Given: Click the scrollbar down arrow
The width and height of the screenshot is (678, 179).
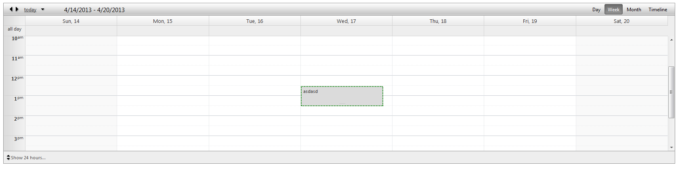Looking at the screenshot, I should pos(671,148).
